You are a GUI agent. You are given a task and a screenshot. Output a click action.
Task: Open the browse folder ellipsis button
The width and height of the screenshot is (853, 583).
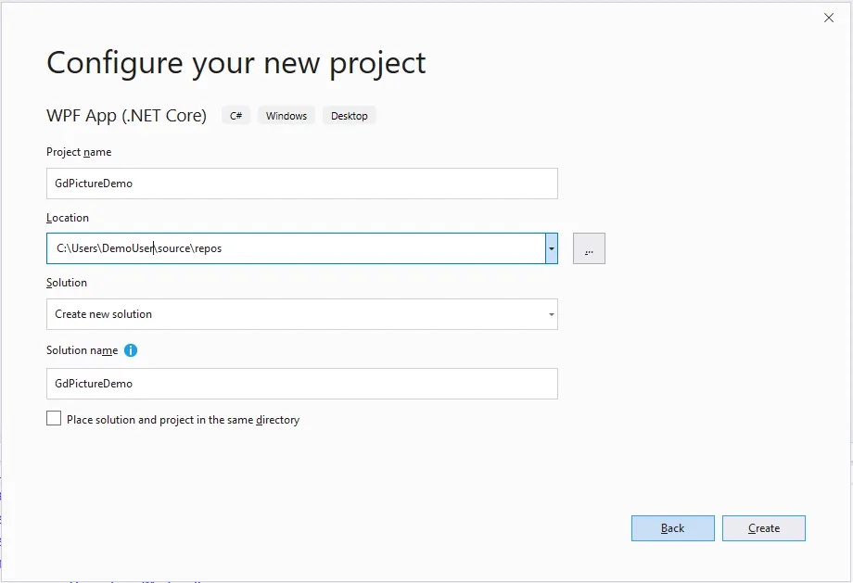pyautogui.click(x=589, y=248)
